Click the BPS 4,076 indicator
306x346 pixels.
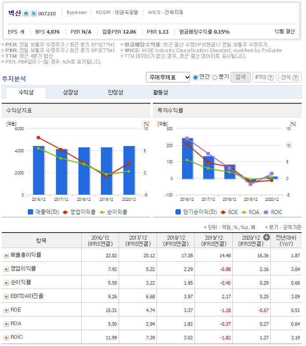[48, 32]
